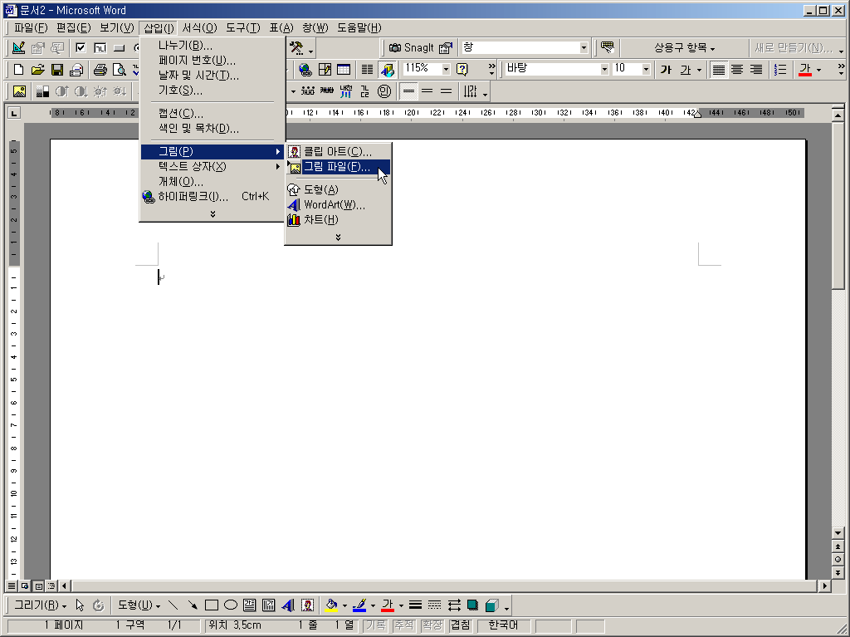Open the fill color paint bucket swatch

coord(331,605)
